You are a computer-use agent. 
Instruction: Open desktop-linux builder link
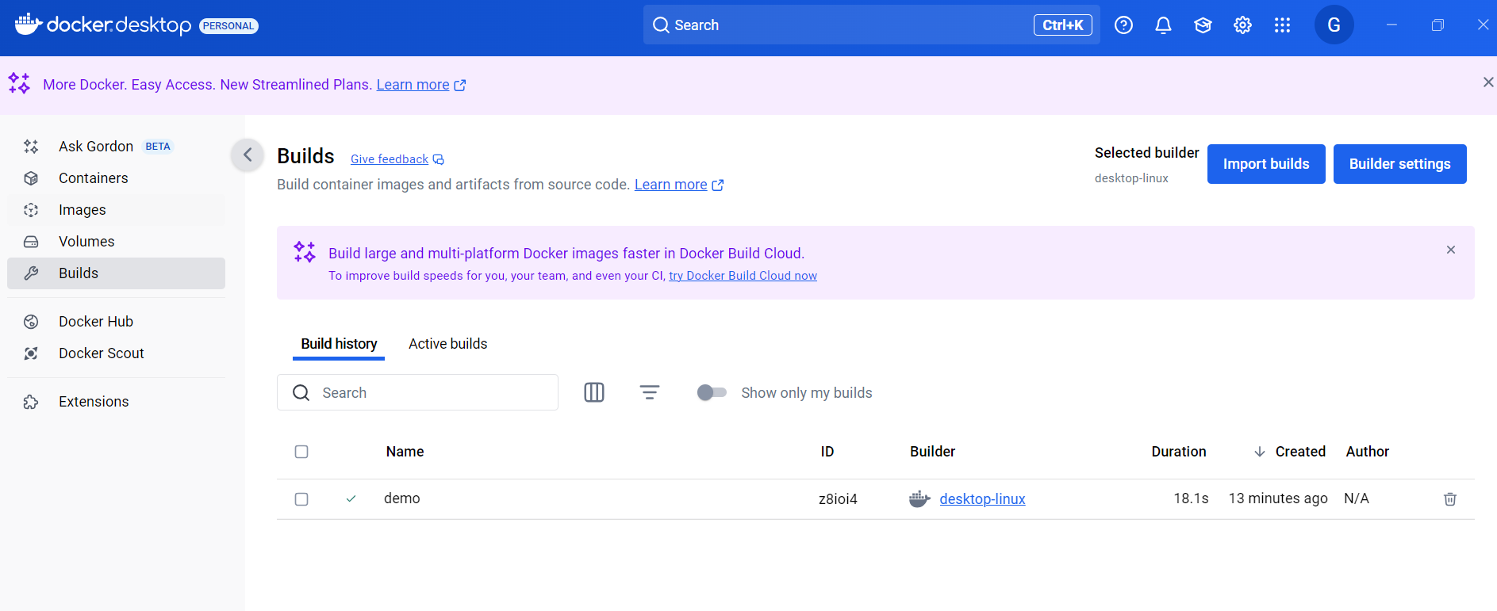coord(982,499)
